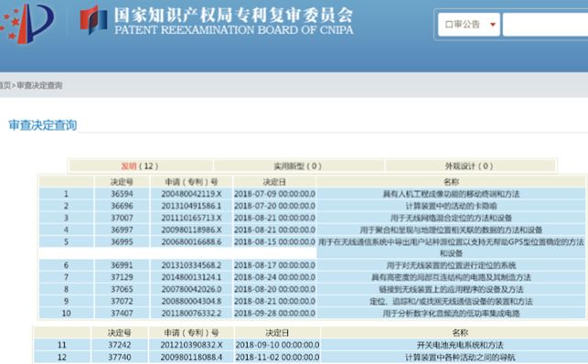588x364 pixels.
Task: Click the date 2018-08-24 00:00:00.0
Action: (274, 277)
